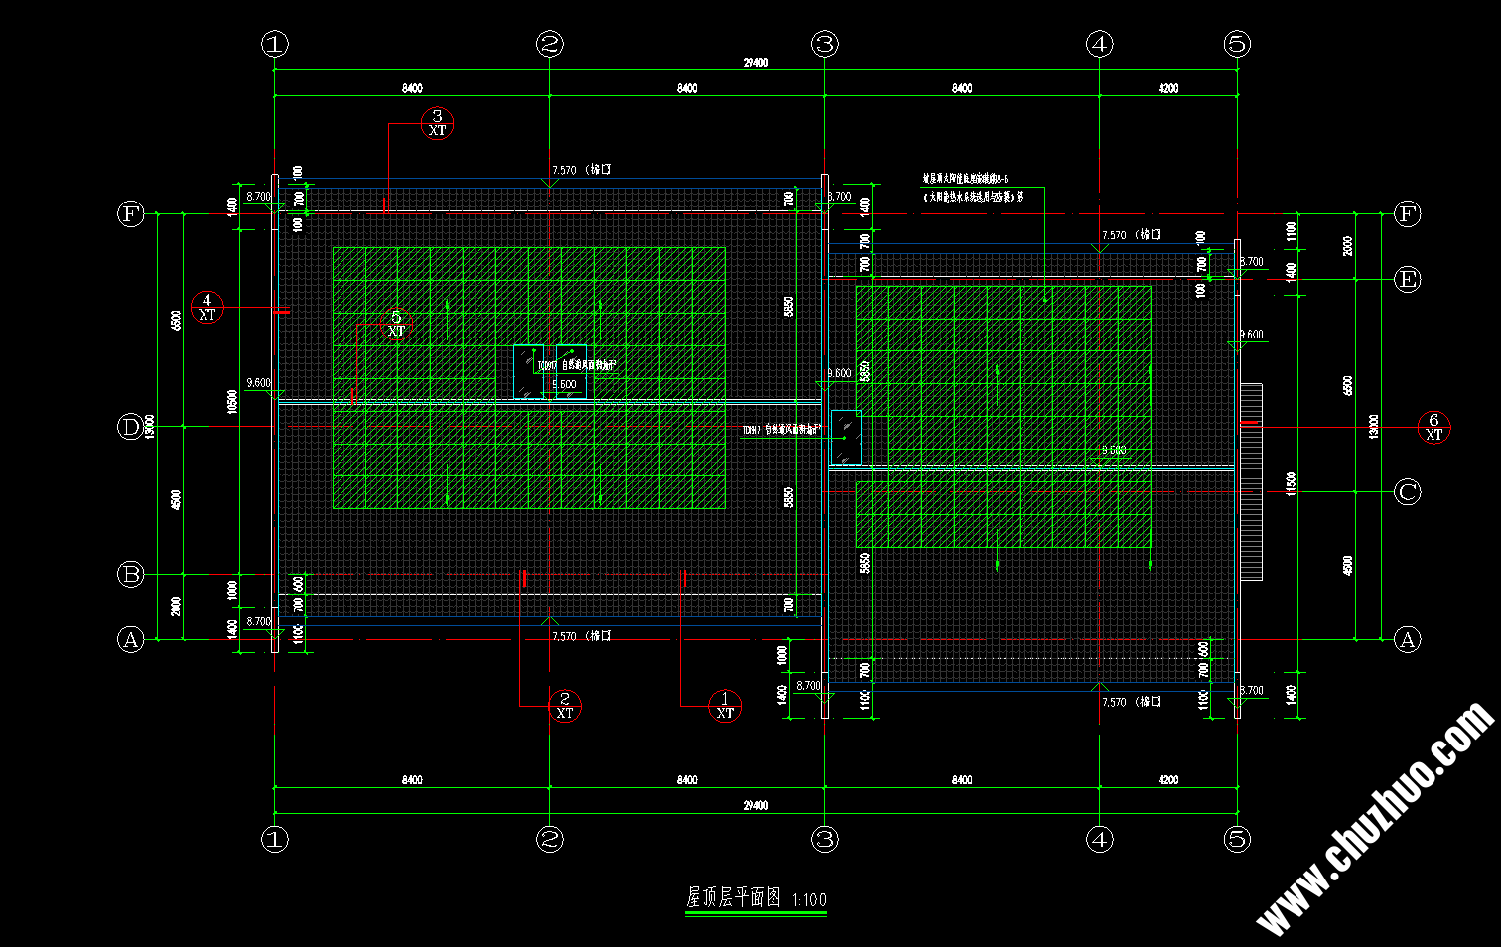
Task: Select the 1 XT section bubble
Action: [725, 706]
